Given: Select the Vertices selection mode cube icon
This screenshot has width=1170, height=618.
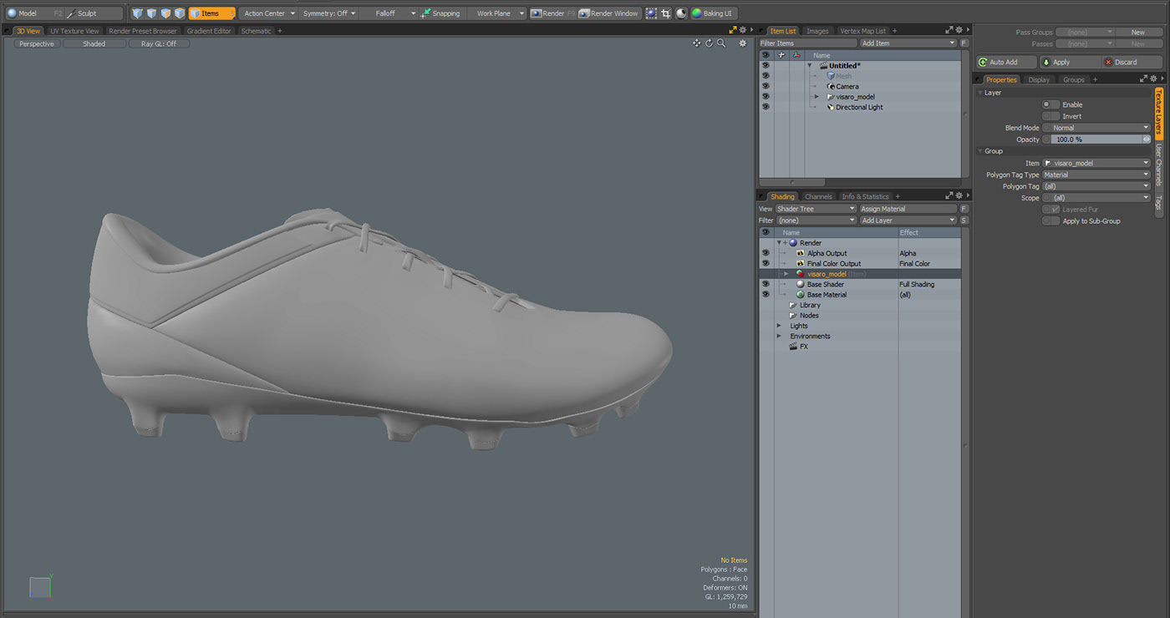Looking at the screenshot, I should click(137, 13).
